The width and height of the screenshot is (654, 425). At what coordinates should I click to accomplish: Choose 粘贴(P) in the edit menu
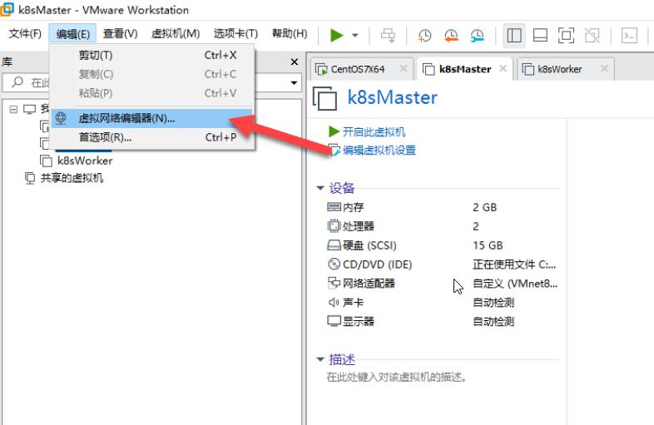(152, 93)
